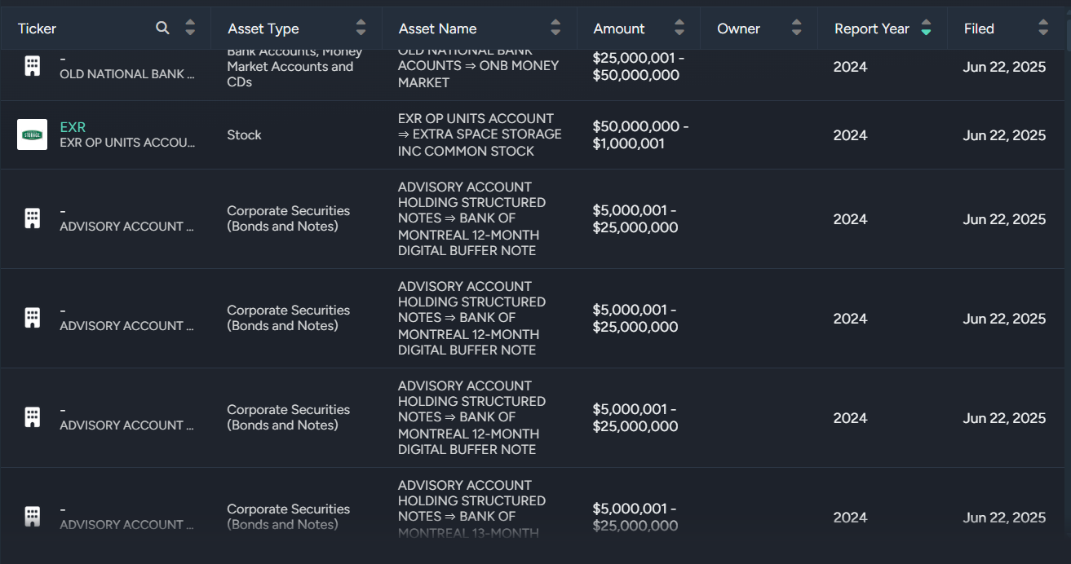This screenshot has width=1071, height=564.
Task: Sort the Owner column with its arrows
Action: [x=796, y=29]
